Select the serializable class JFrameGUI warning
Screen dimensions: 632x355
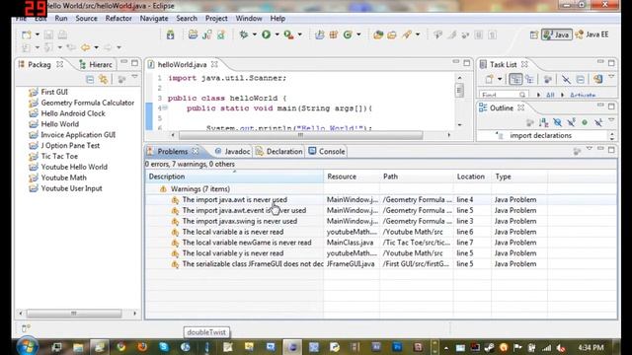tap(253, 264)
